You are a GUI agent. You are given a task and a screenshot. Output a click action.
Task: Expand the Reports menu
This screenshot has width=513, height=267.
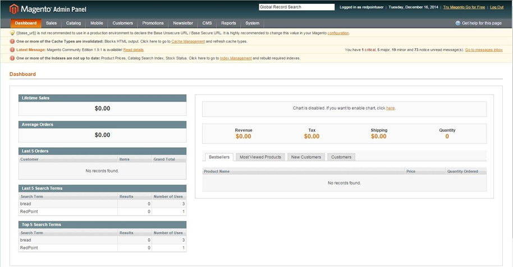point(228,23)
